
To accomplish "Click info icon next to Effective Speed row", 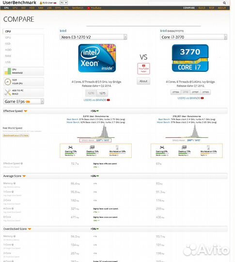I will [22, 164].
